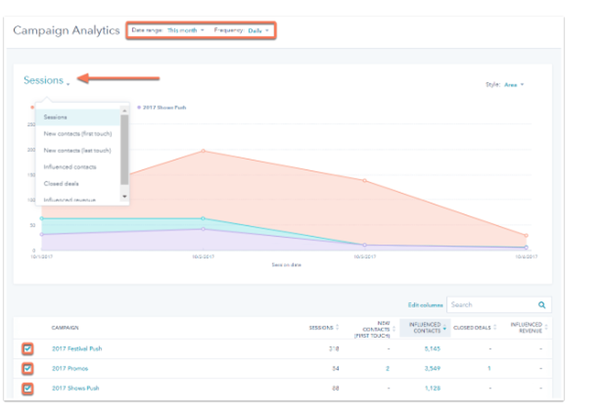Image resolution: width=602 pixels, height=415 pixels.
Task: Click dropdown list scroll down arrow
Action: tap(124, 196)
